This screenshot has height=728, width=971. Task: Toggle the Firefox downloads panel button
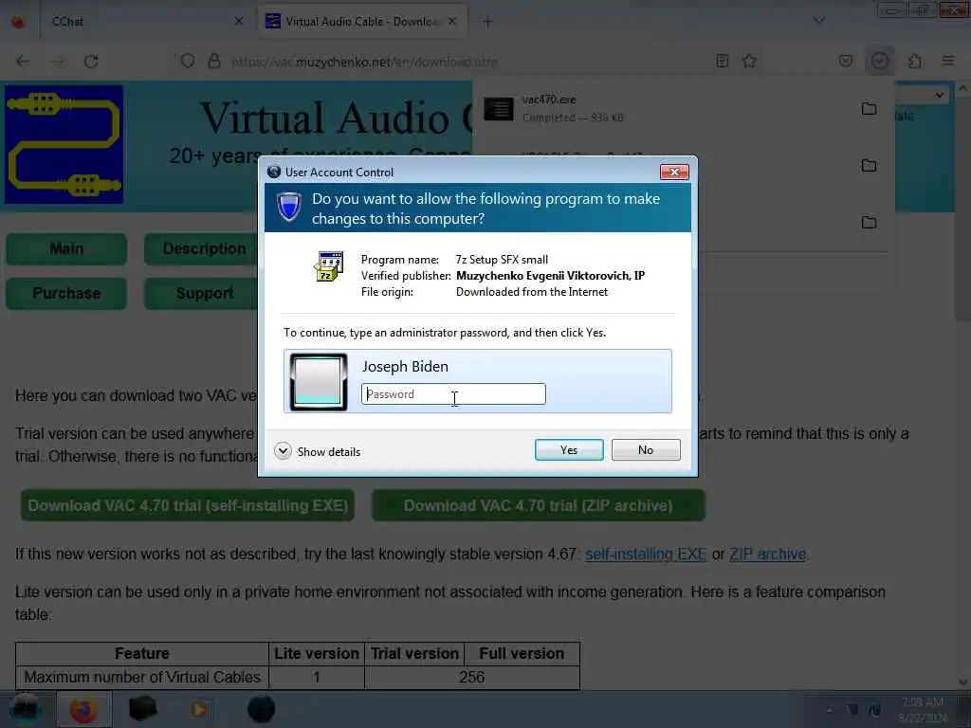point(879,61)
